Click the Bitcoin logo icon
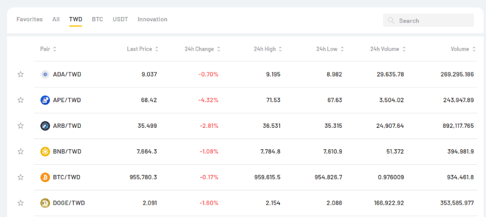 45,177
